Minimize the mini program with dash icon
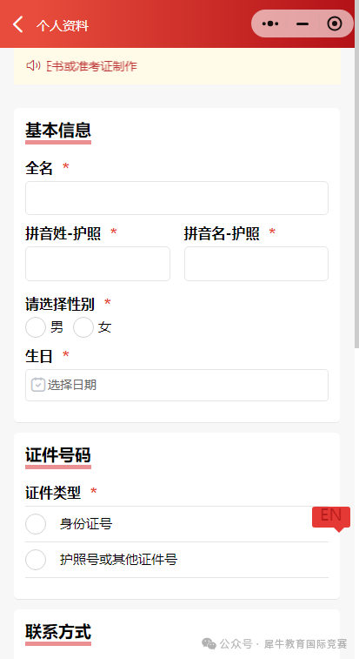Image resolution: width=359 pixels, height=659 pixels. 302,24
